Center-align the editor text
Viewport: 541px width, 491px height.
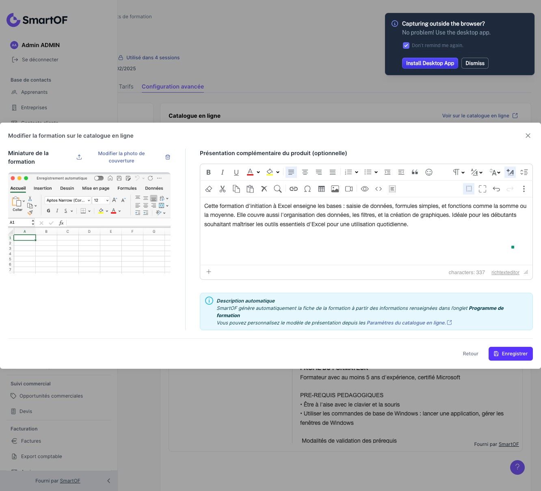[x=305, y=172]
